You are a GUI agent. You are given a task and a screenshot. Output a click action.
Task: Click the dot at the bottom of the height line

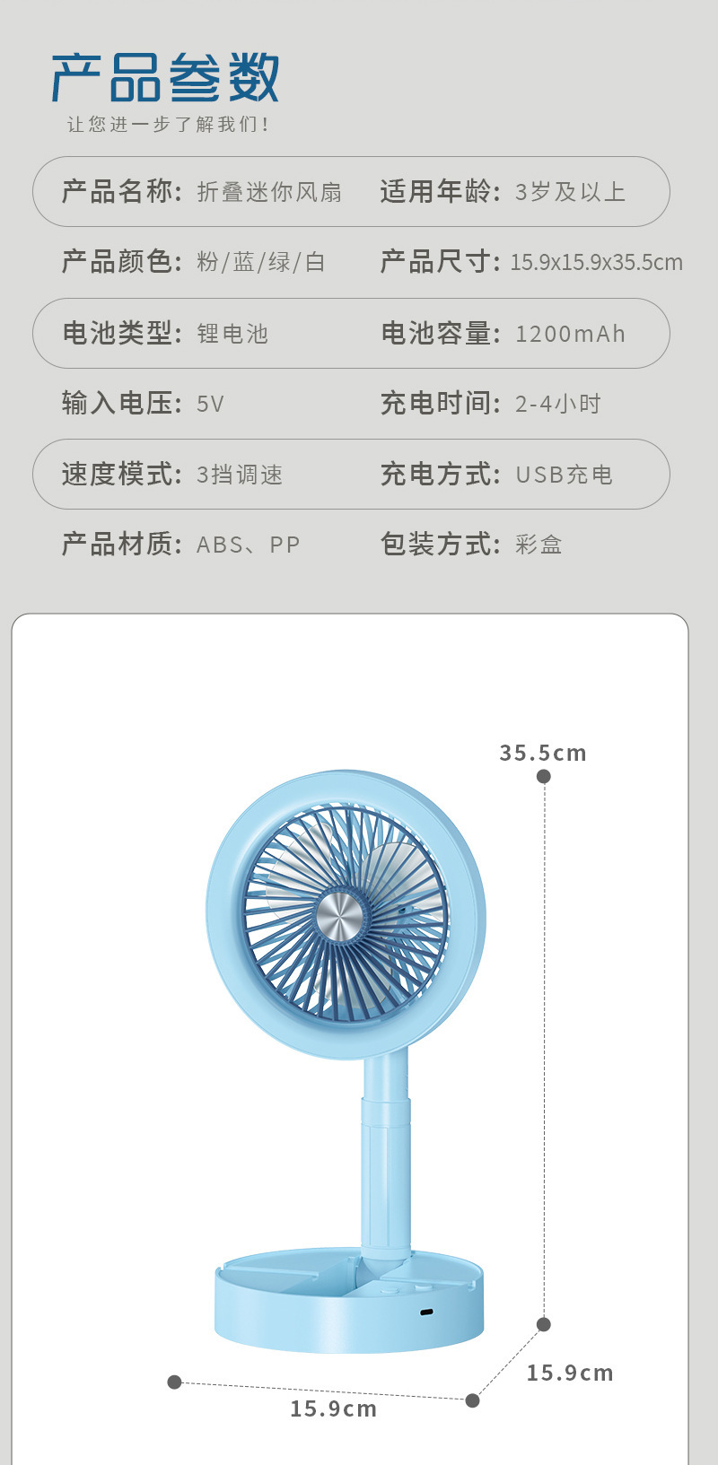click(x=544, y=1324)
